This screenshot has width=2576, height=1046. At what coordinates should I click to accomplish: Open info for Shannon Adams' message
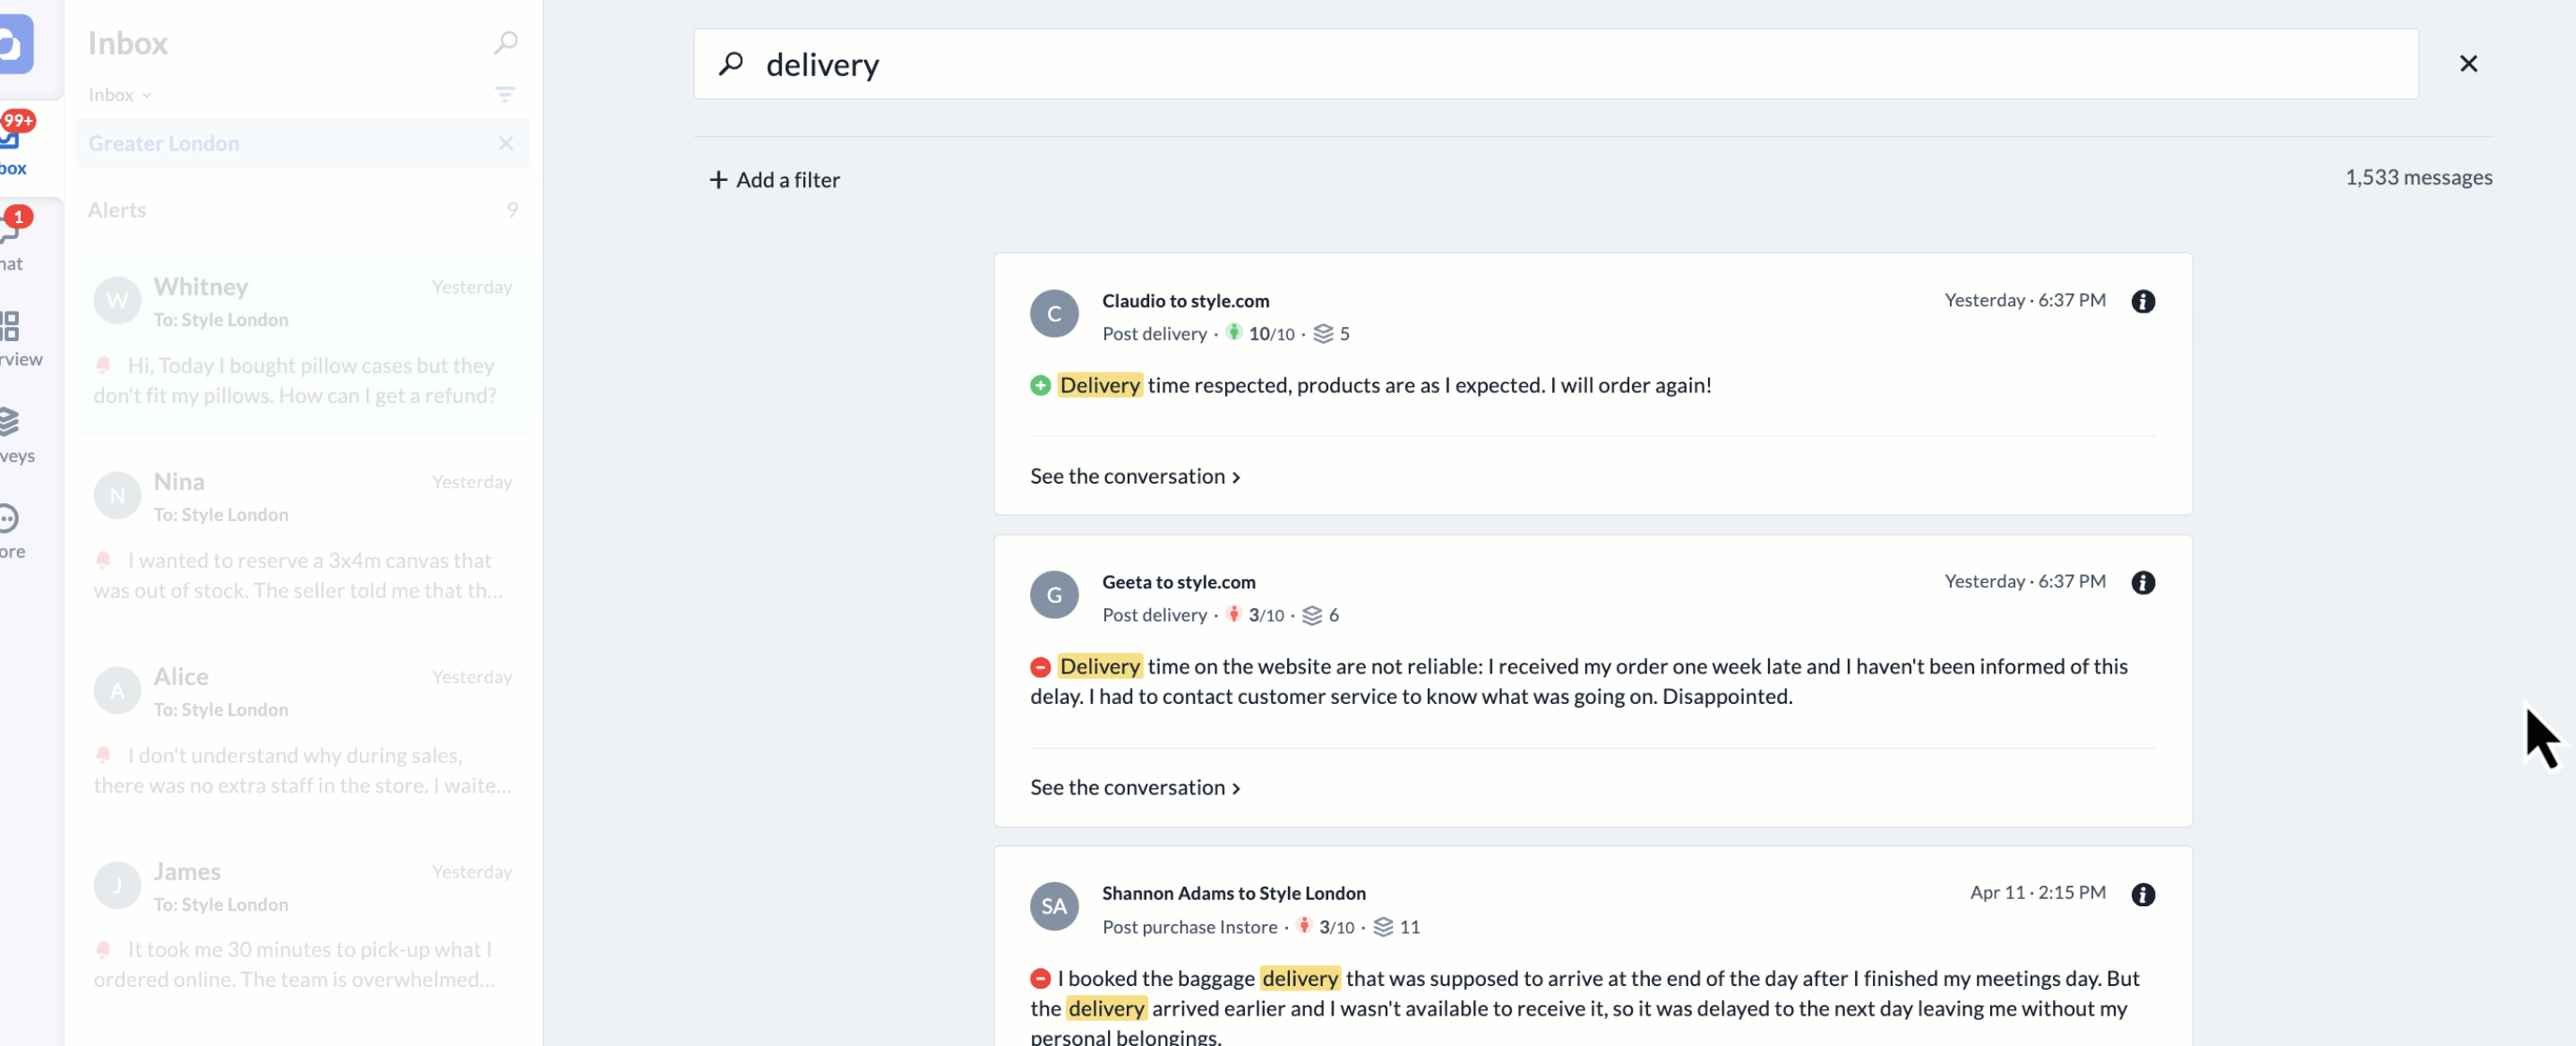[x=2142, y=894]
